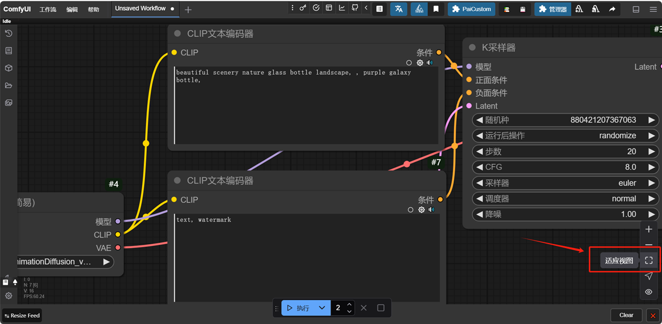Open the queue history sidebar icon

(x=9, y=33)
